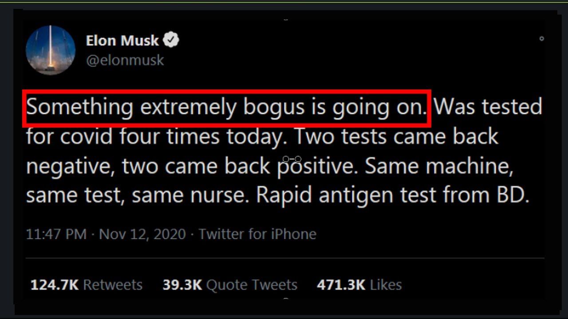Screen dimensions: 568x319
Task: Click the small circle icon at top right
Action: pos(541,39)
